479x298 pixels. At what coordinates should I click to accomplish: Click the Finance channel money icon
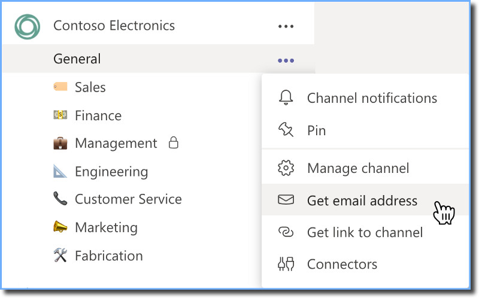click(60, 115)
